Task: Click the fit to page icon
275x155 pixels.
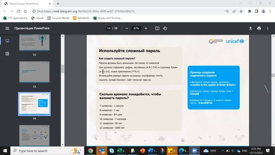Action: pyautogui.click(x=157, y=28)
